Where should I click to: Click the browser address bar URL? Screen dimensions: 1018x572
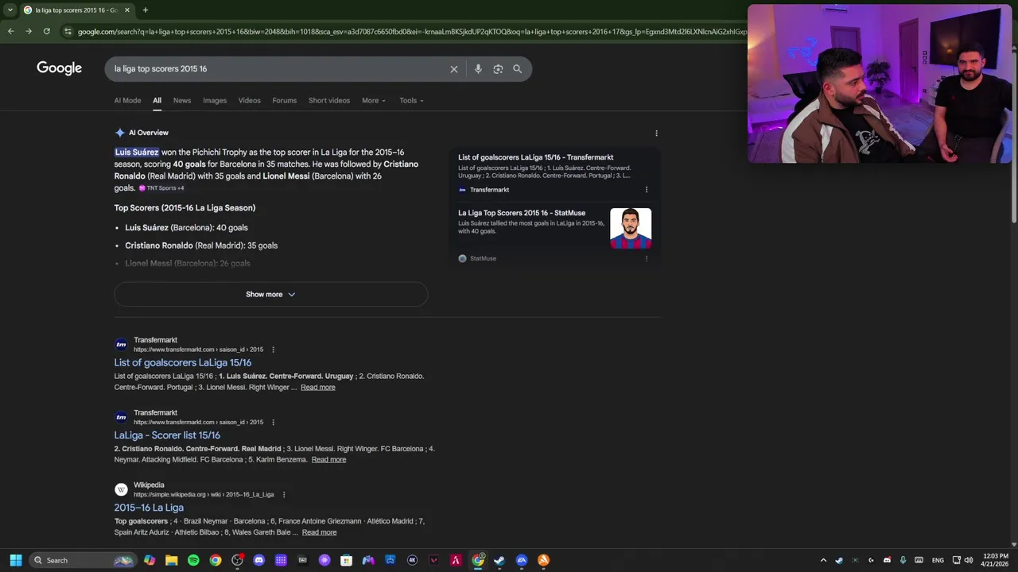412,32
